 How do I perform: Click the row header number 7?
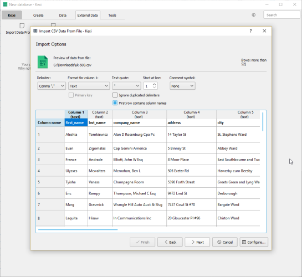tap(50, 204)
